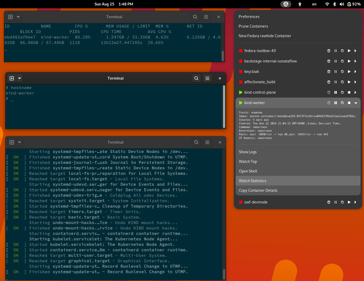Delete the backstage-internal-sonataflow container

pos(329,61)
